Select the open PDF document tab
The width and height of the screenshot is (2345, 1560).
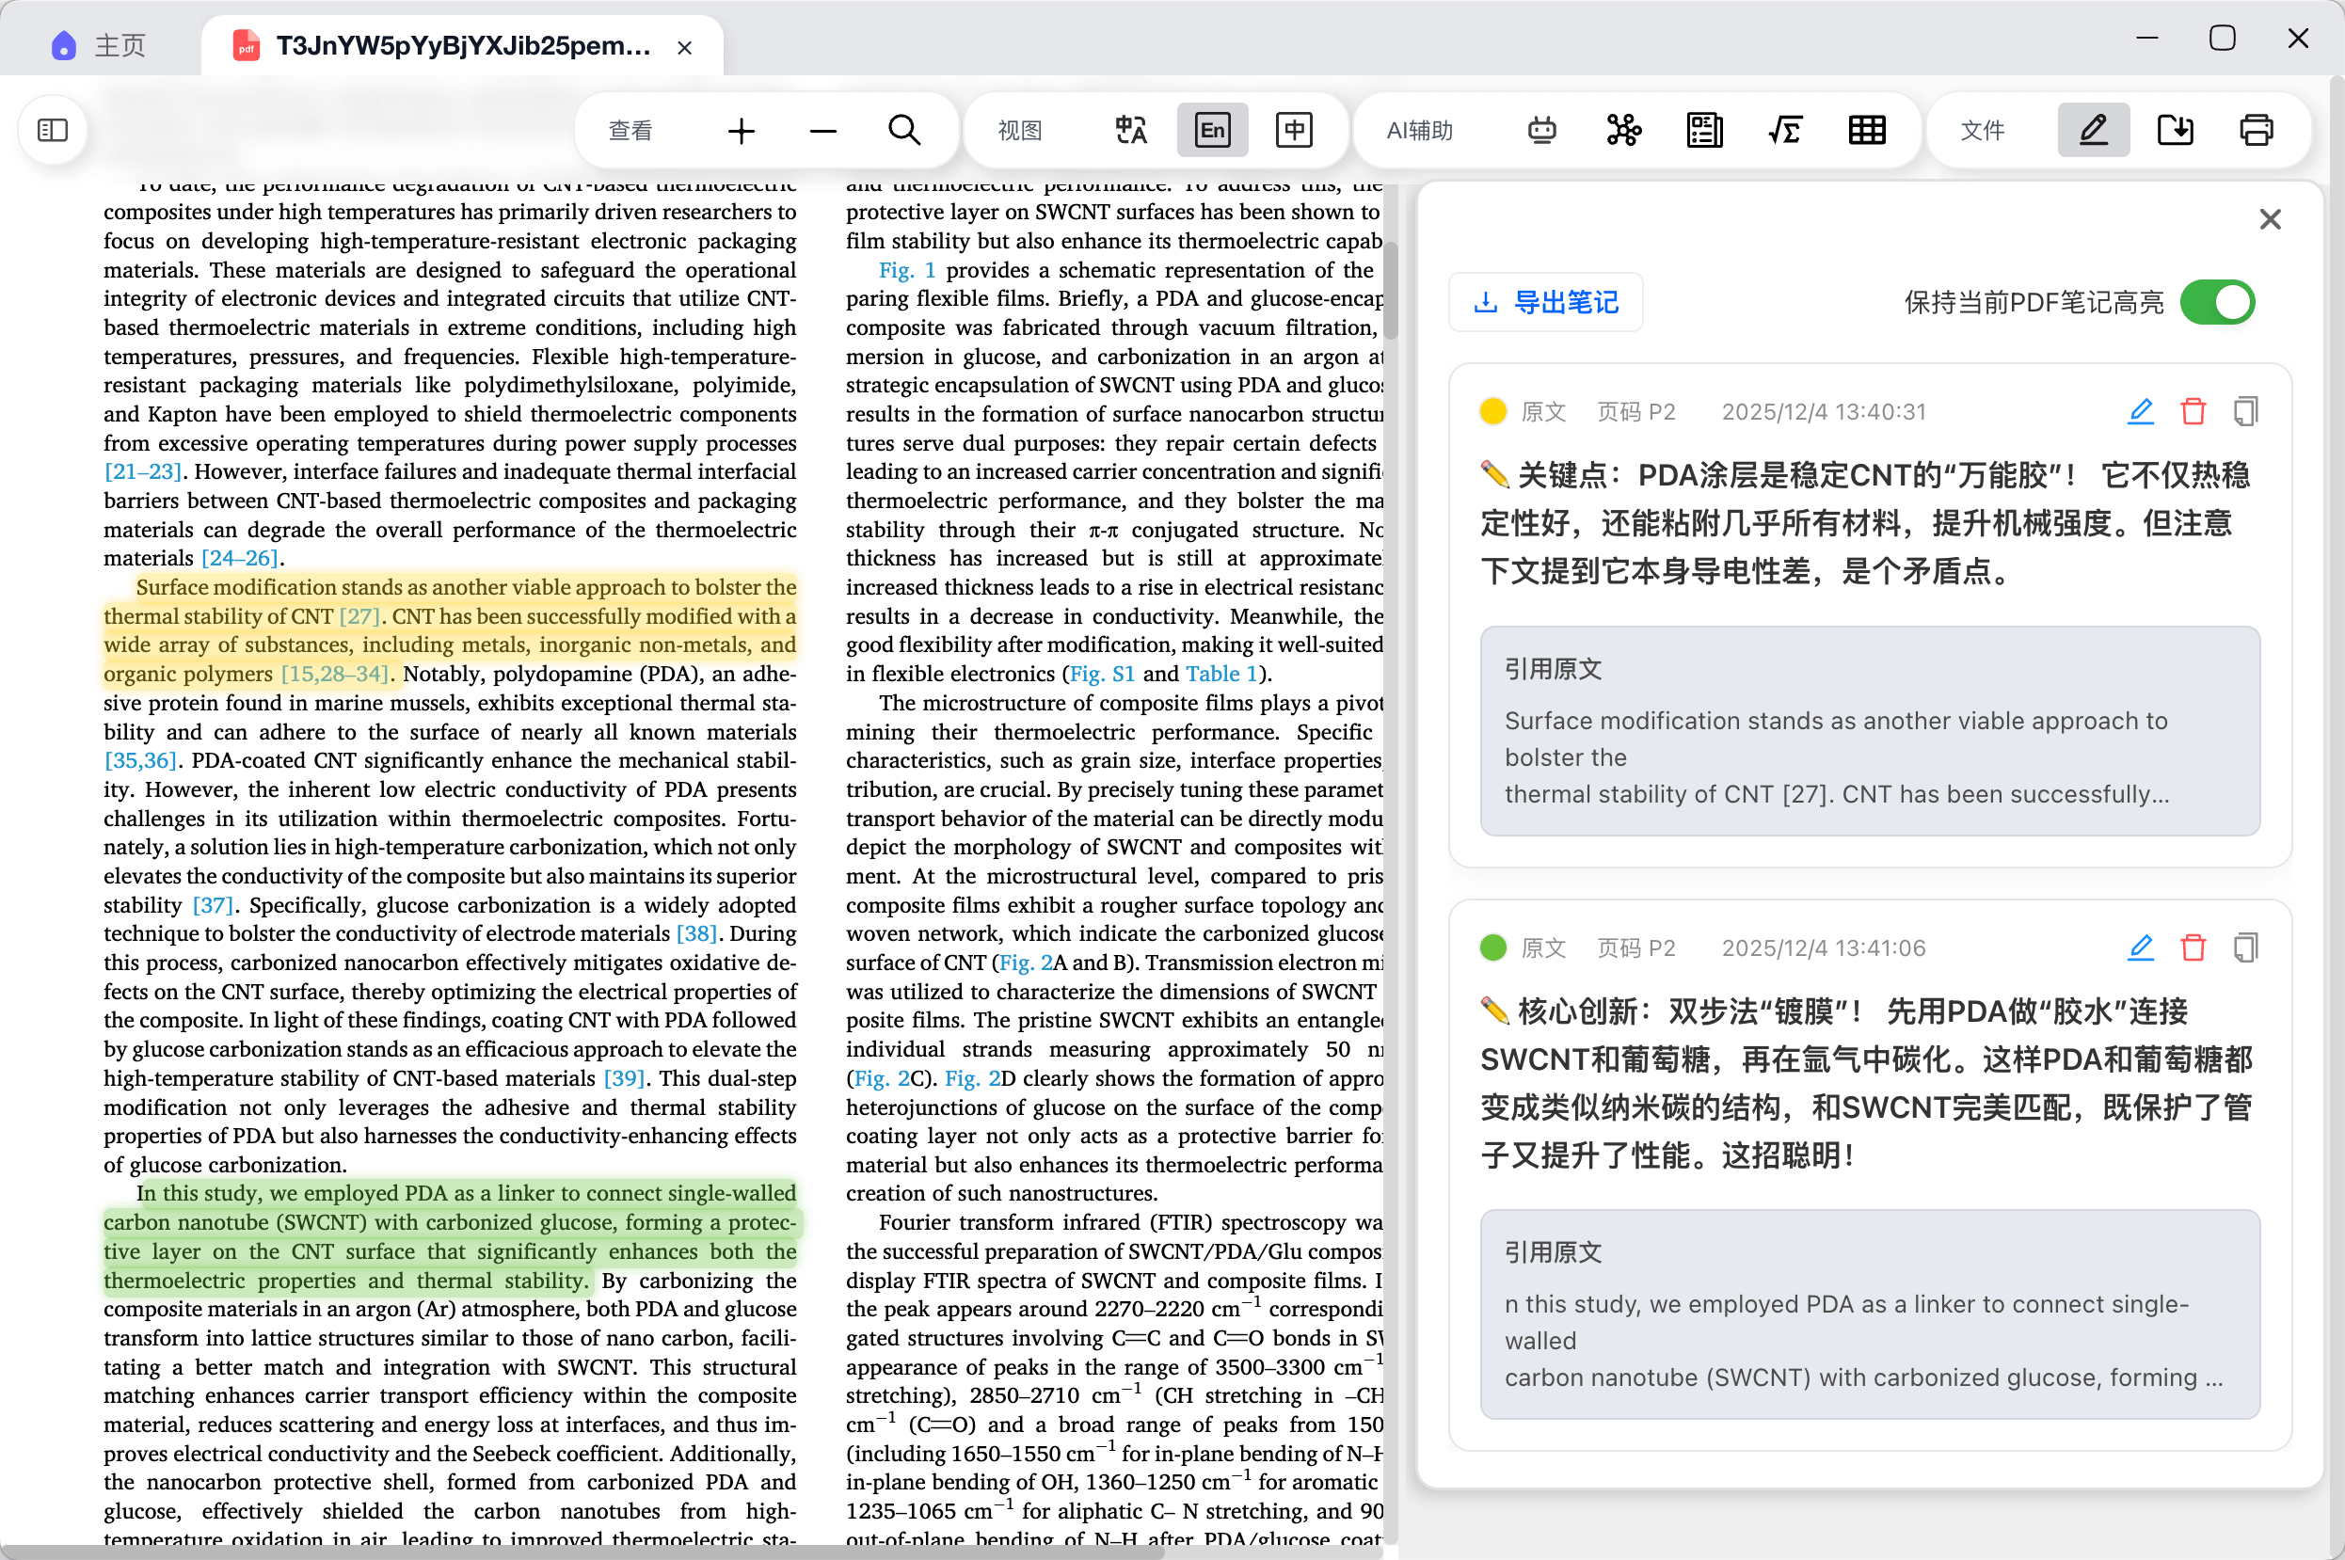pyautogui.click(x=463, y=46)
